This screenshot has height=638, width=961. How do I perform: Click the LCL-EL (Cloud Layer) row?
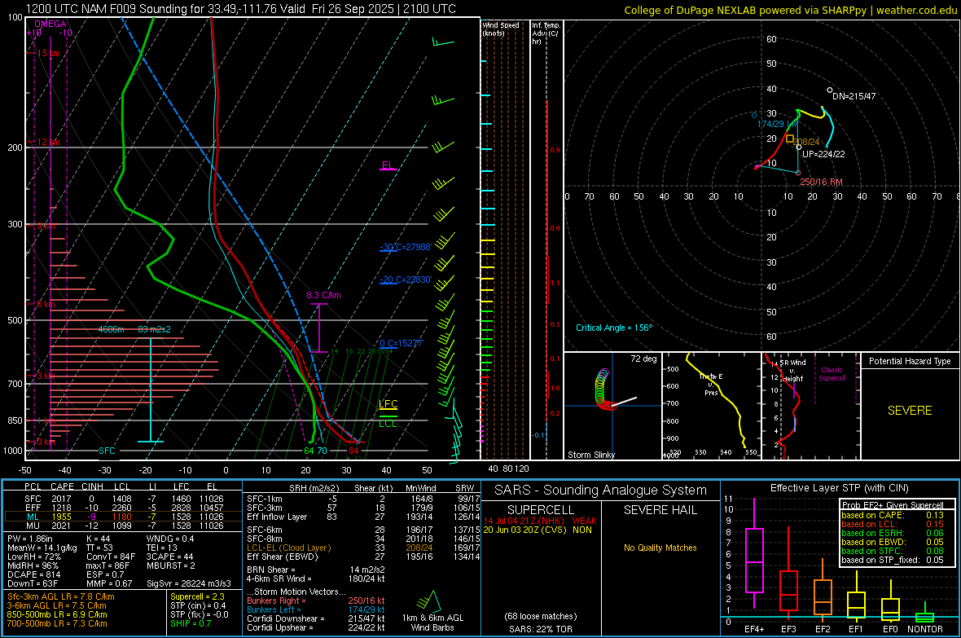point(363,548)
